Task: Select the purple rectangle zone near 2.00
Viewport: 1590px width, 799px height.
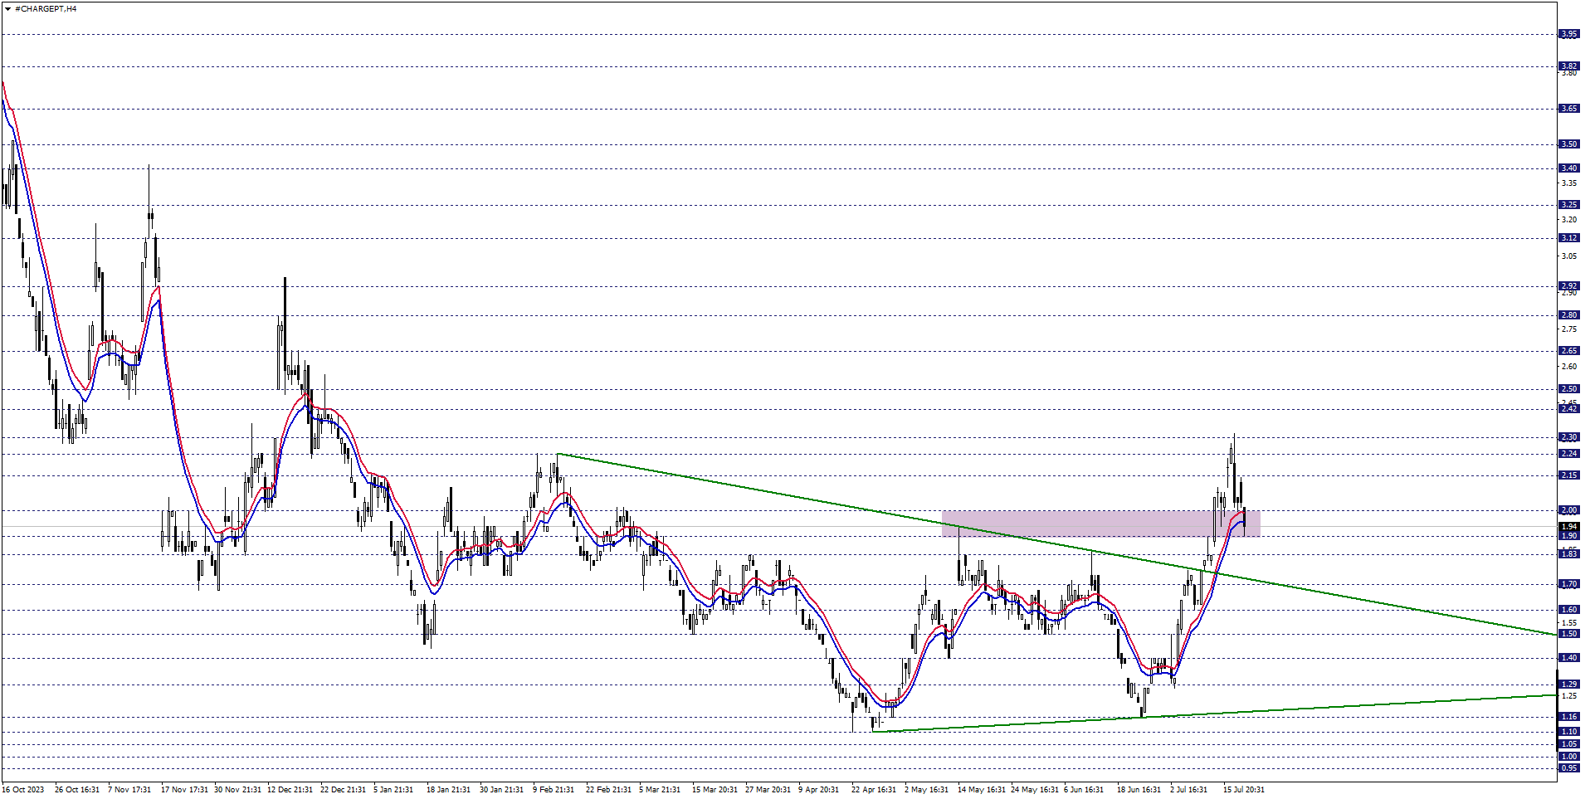Action: [x=1101, y=524]
